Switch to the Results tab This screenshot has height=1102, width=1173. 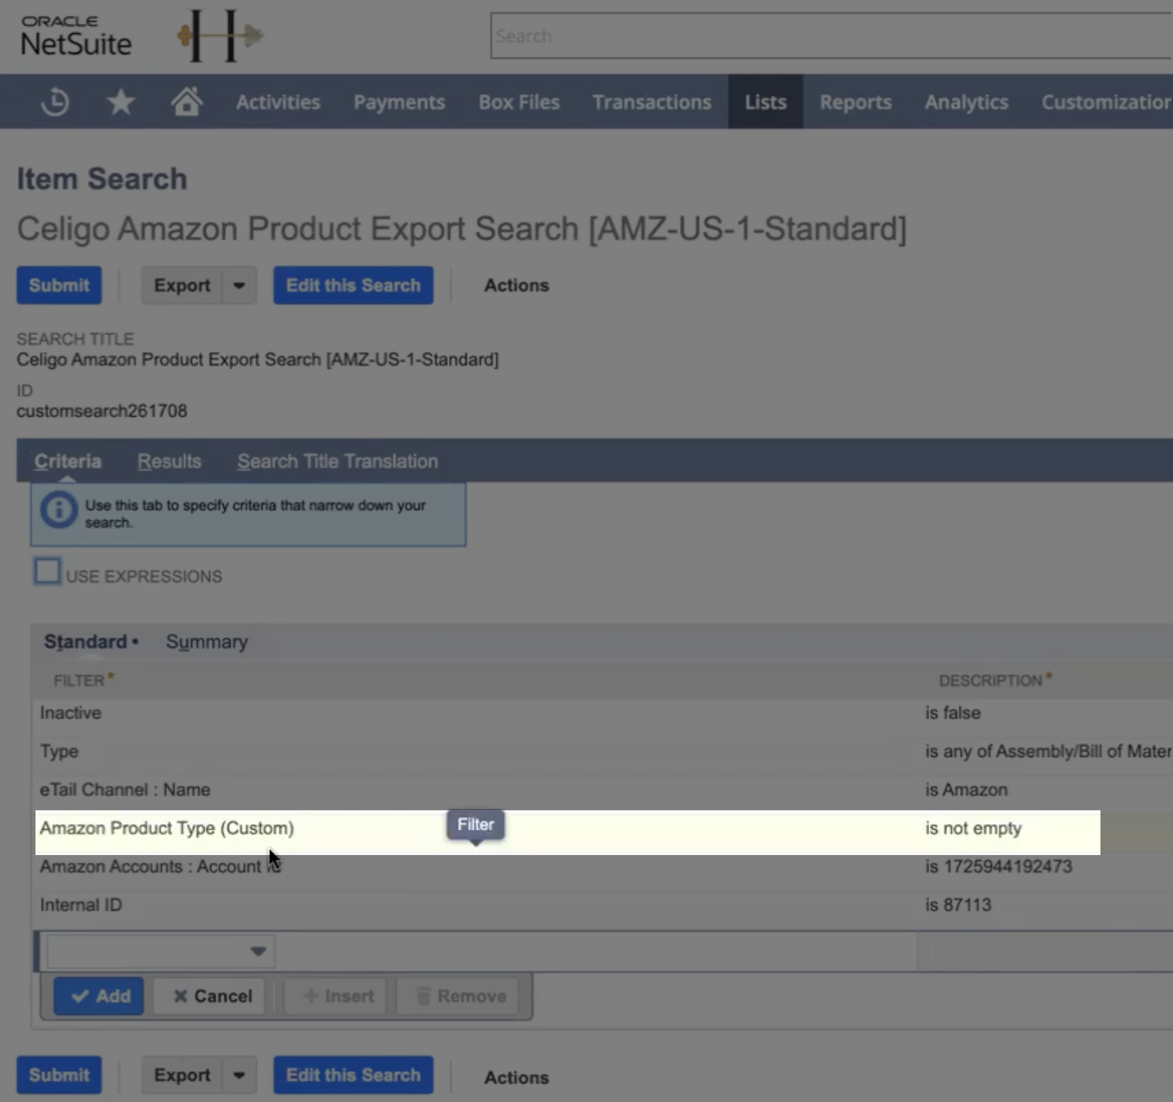pyautogui.click(x=169, y=461)
